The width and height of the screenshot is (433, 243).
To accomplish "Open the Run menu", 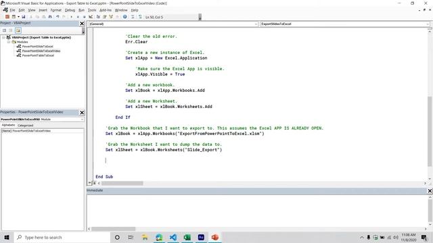I will (x=81, y=10).
